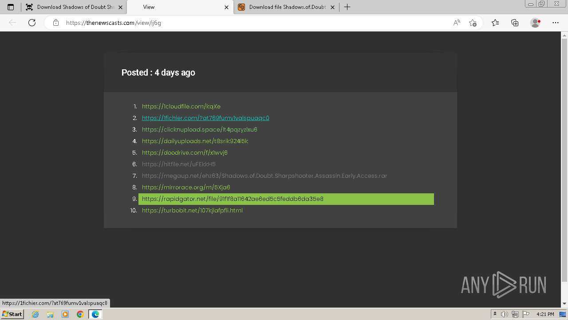Launch Google Chrome from taskbar
568x320 pixels.
pos(80,314)
